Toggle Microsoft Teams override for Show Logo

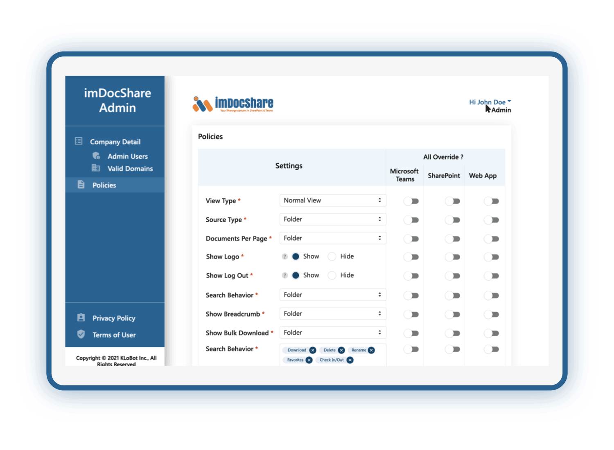click(411, 257)
